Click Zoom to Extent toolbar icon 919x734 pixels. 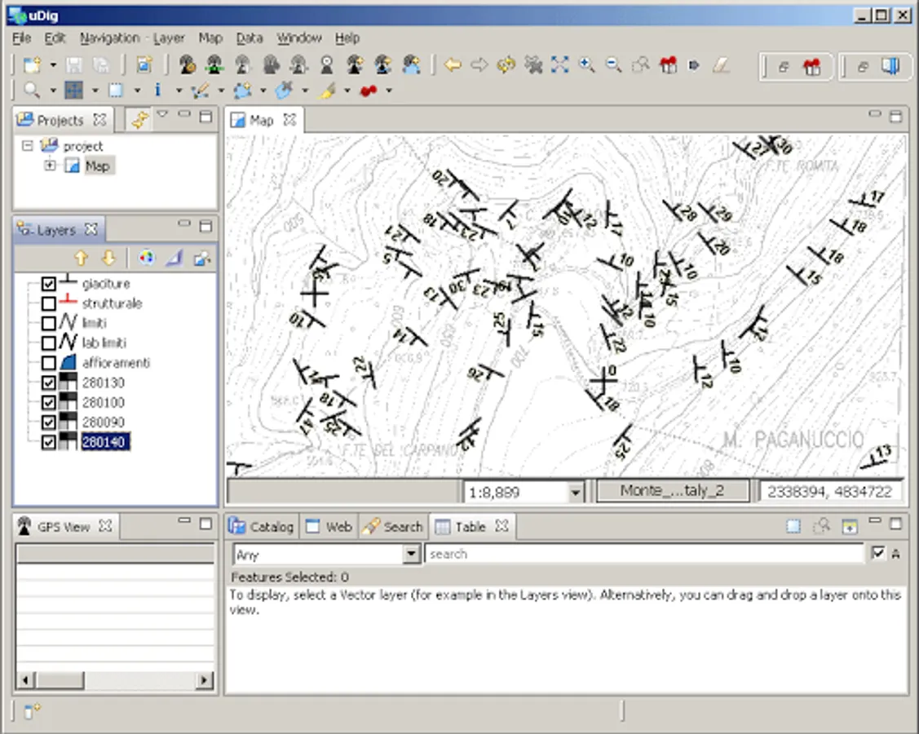point(559,65)
